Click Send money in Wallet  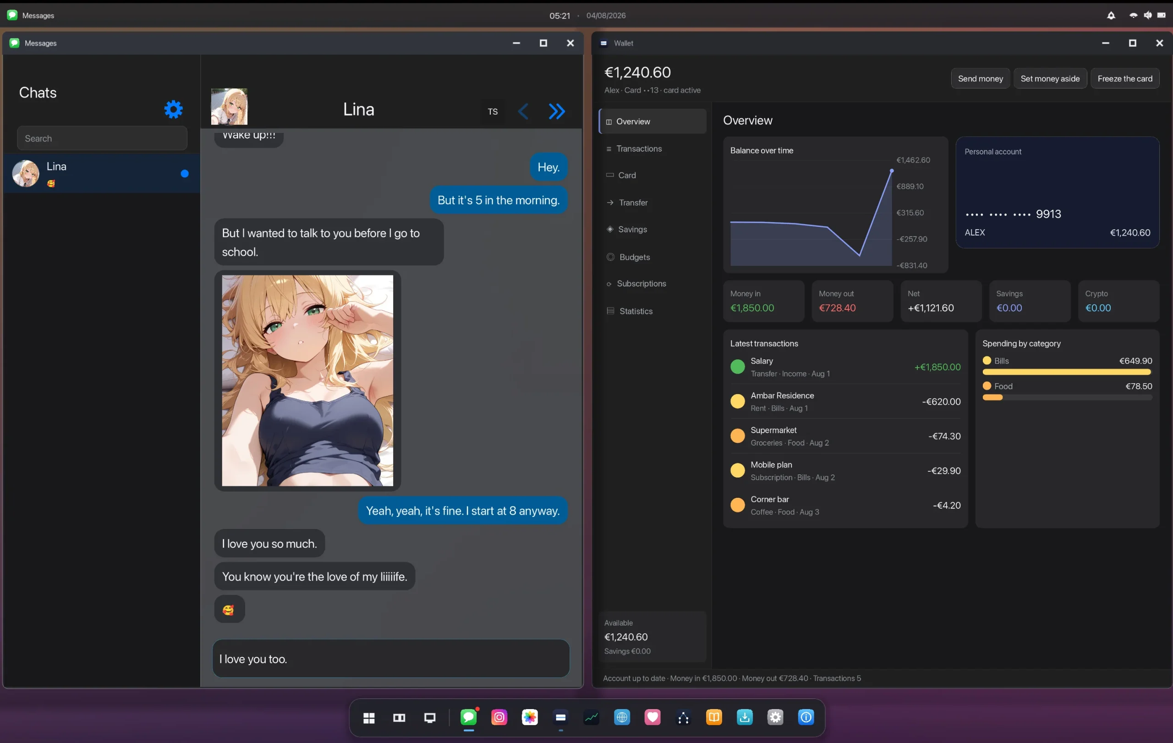(x=980, y=78)
